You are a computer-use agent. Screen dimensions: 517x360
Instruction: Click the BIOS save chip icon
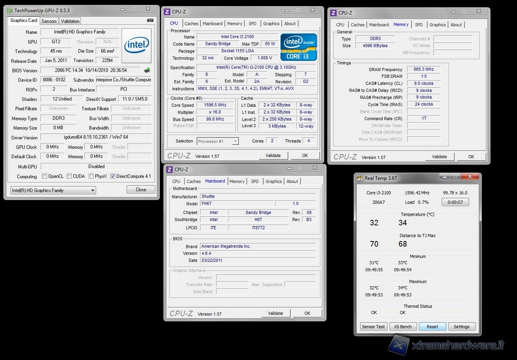147,70
